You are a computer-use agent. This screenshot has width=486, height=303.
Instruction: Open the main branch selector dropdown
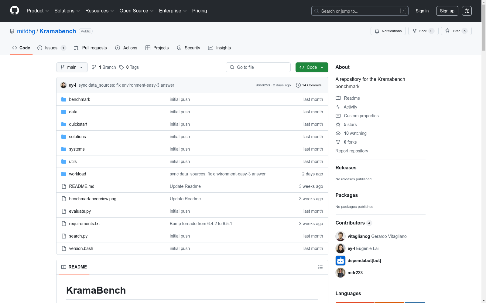[x=72, y=67]
